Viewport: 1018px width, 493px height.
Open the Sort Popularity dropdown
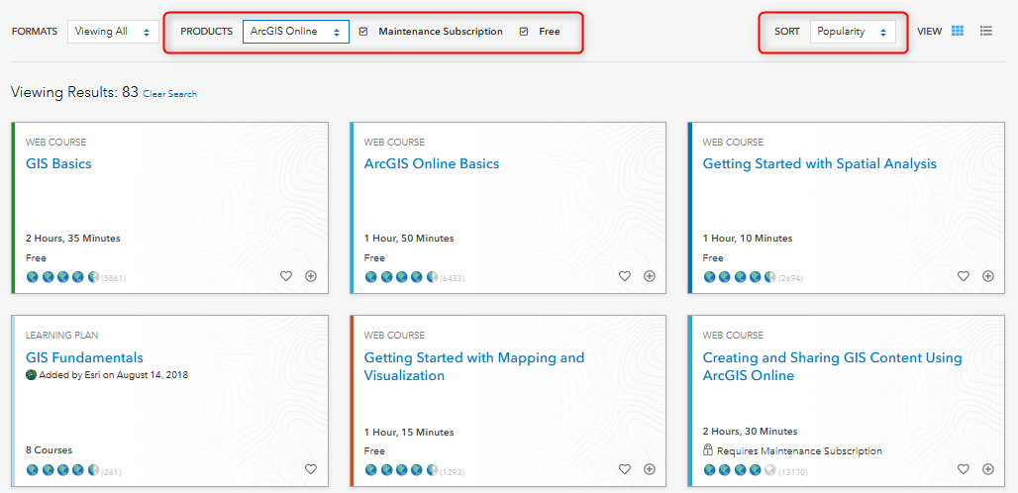[x=853, y=31]
